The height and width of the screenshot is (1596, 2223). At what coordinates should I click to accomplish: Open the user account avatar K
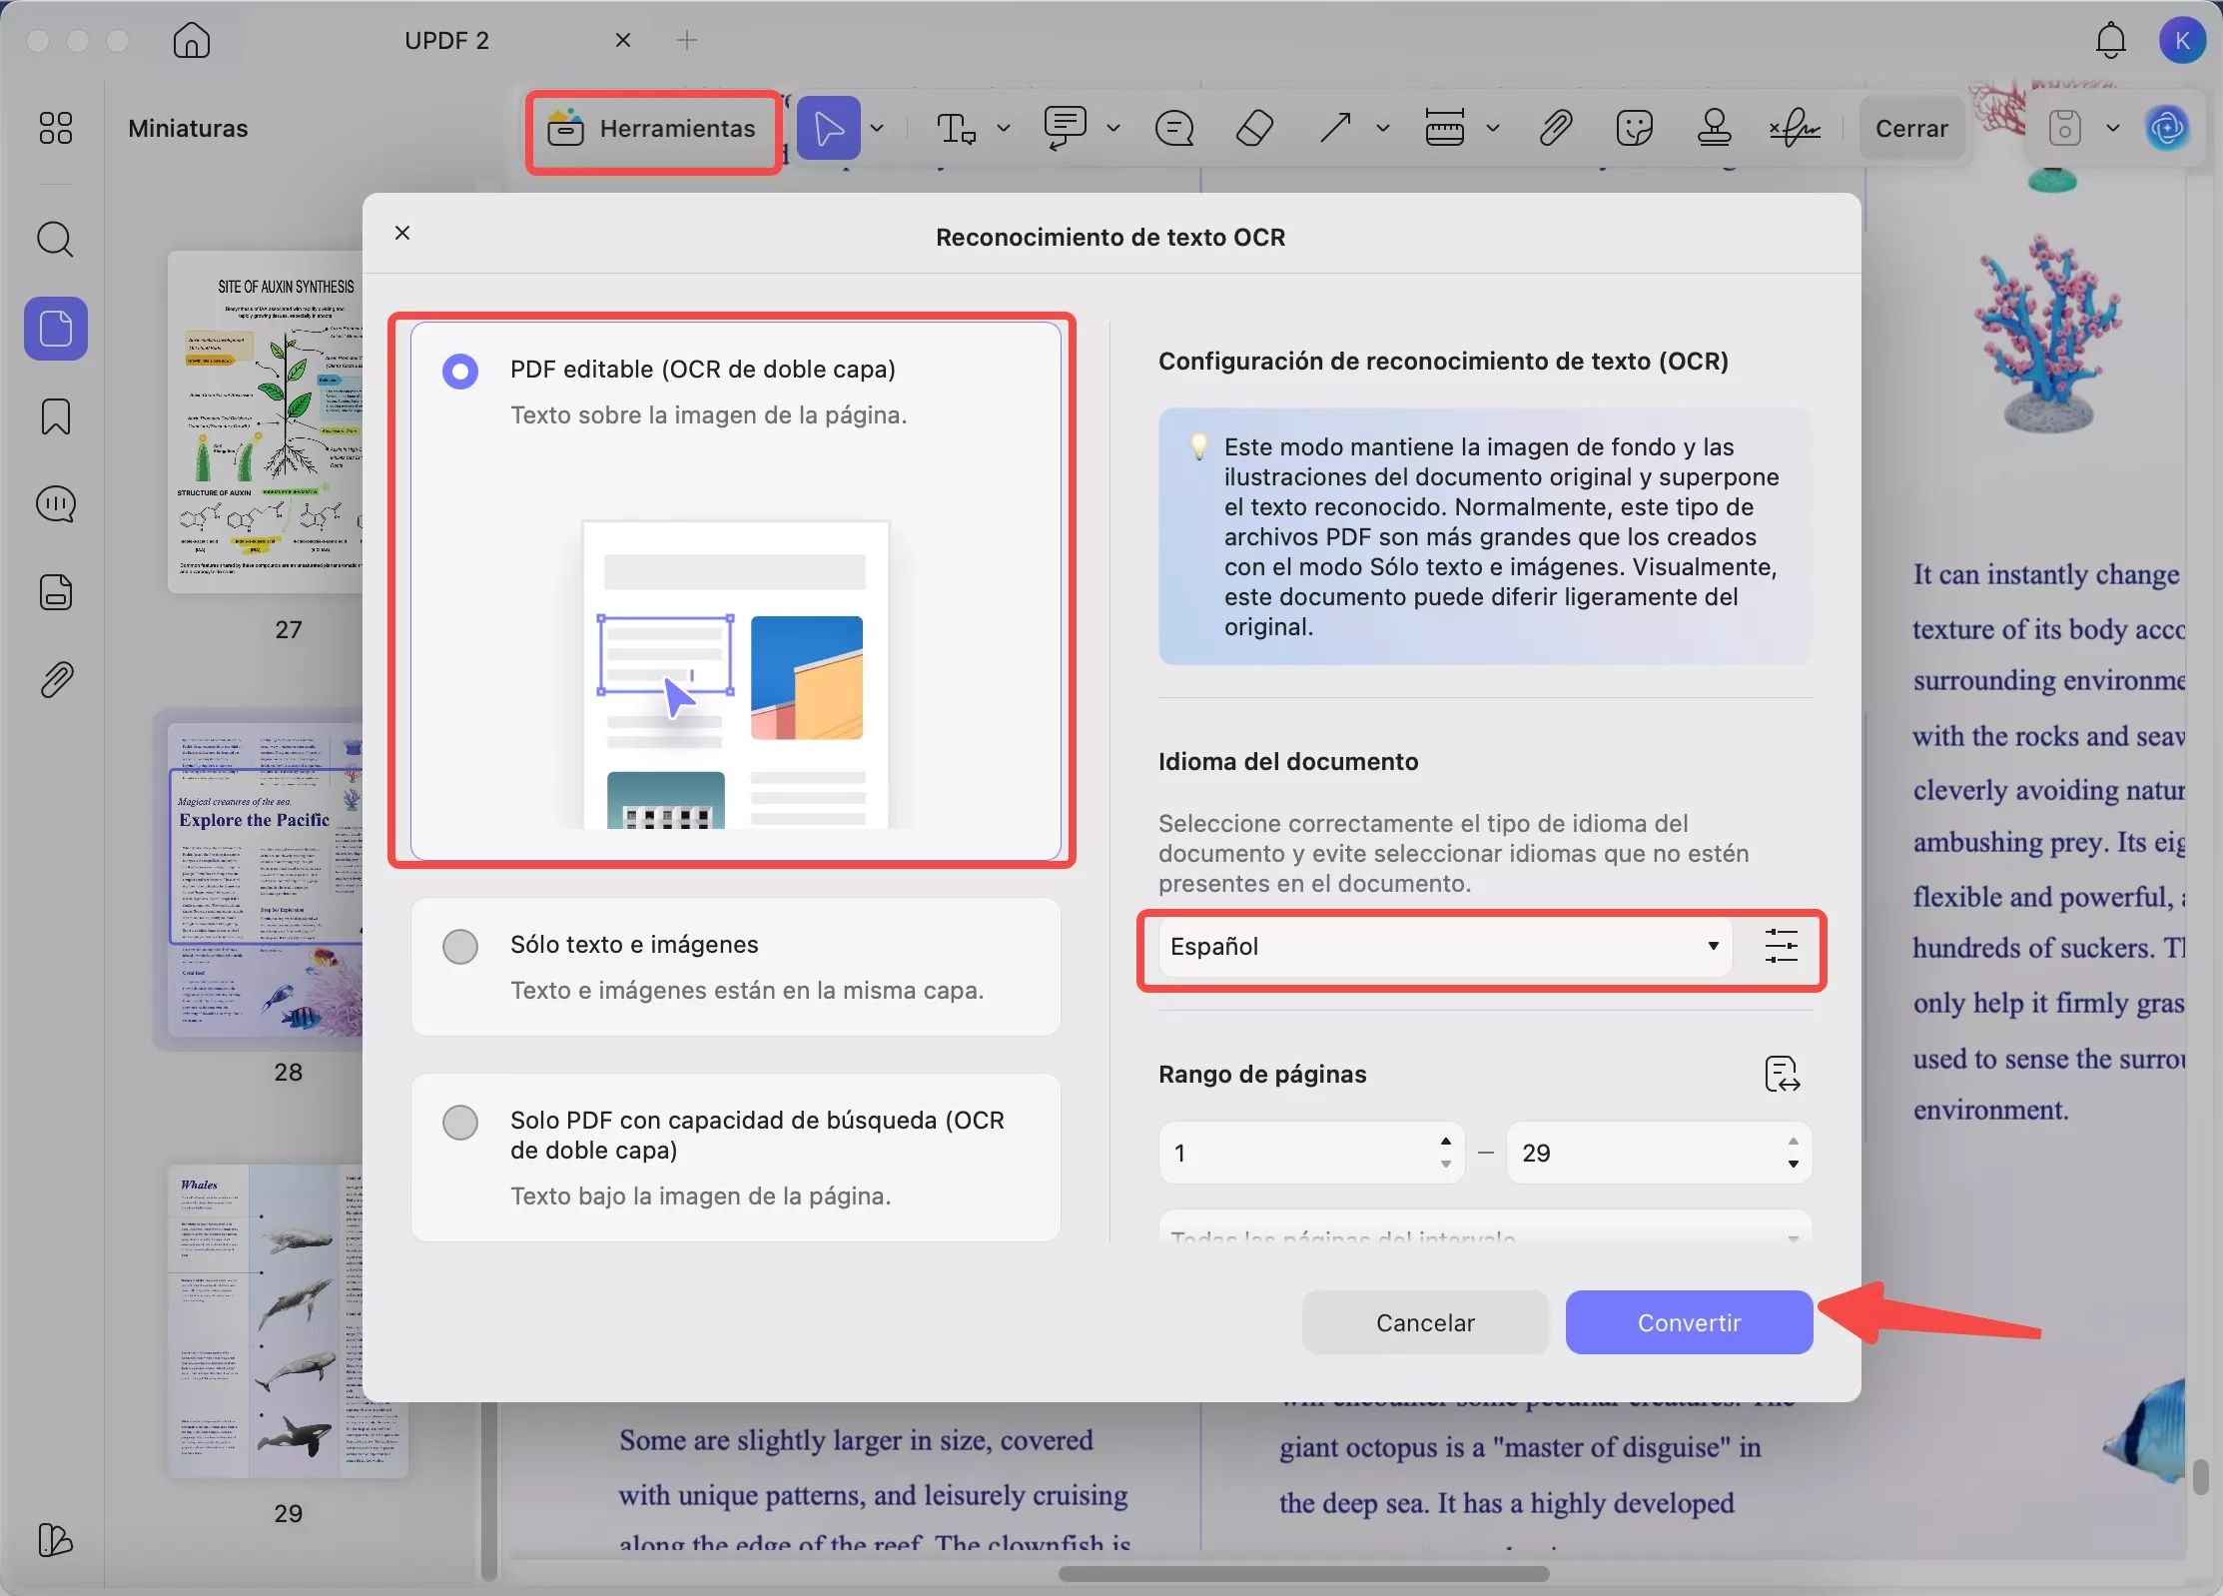[x=2182, y=41]
